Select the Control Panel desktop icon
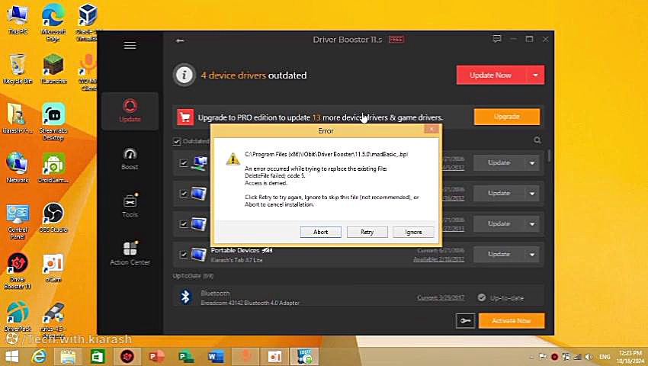This screenshot has width=648, height=366. click(18, 221)
